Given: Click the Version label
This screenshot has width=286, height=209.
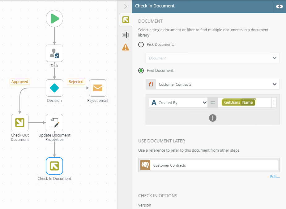Looking at the screenshot, I should (144, 205).
